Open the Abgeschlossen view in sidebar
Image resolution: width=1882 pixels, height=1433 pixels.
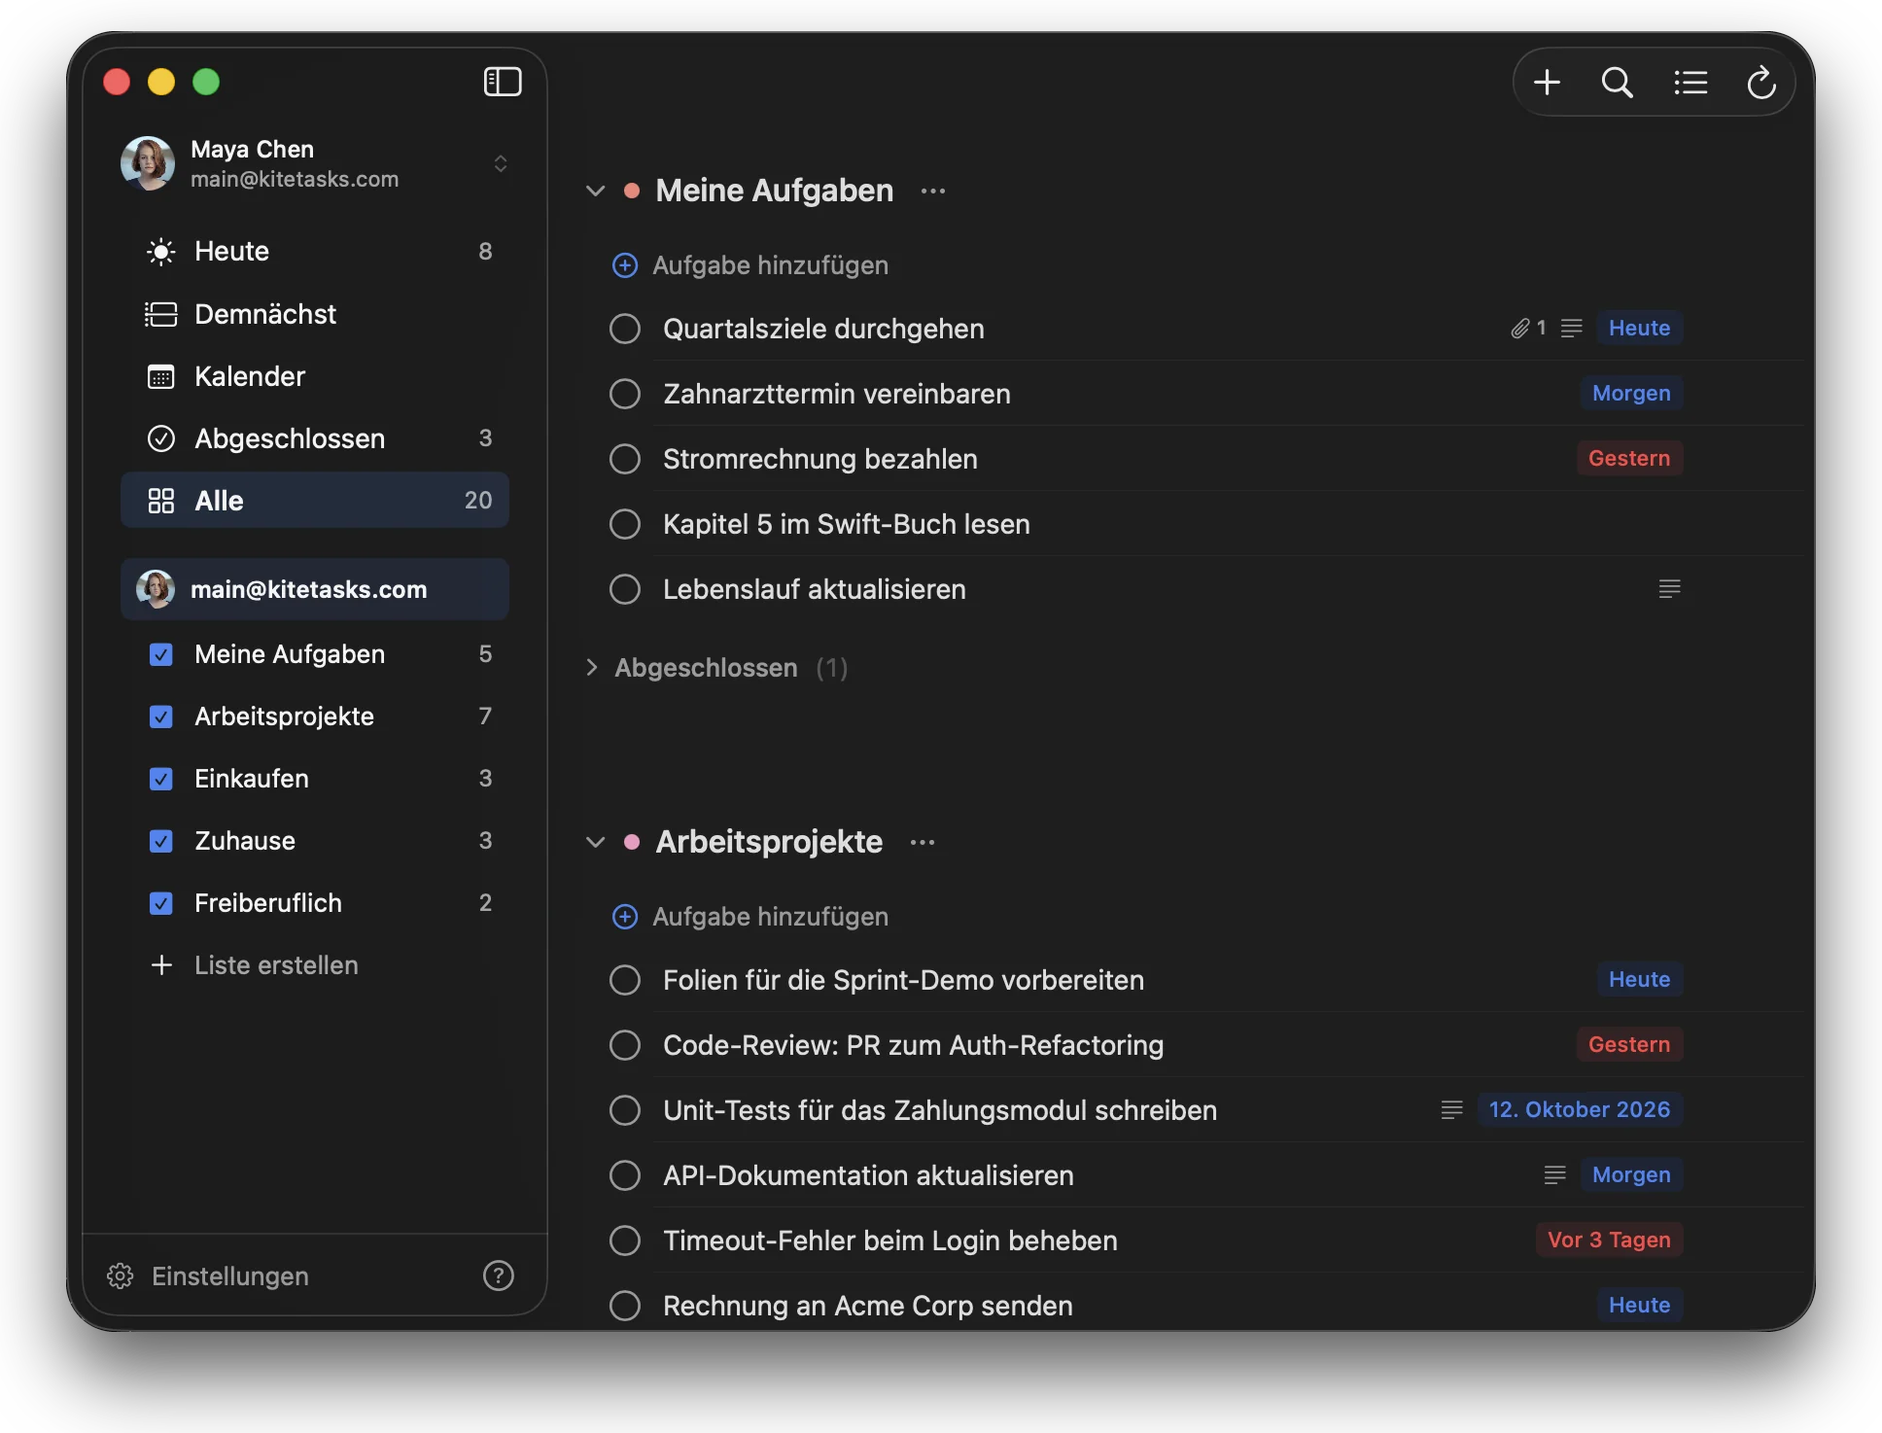pyautogui.click(x=315, y=438)
